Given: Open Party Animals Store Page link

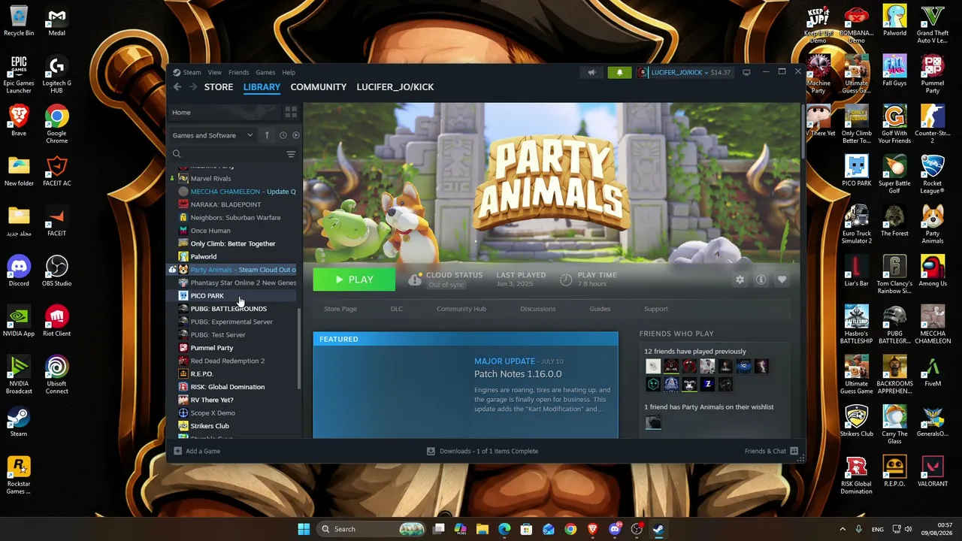Looking at the screenshot, I should coord(340,309).
